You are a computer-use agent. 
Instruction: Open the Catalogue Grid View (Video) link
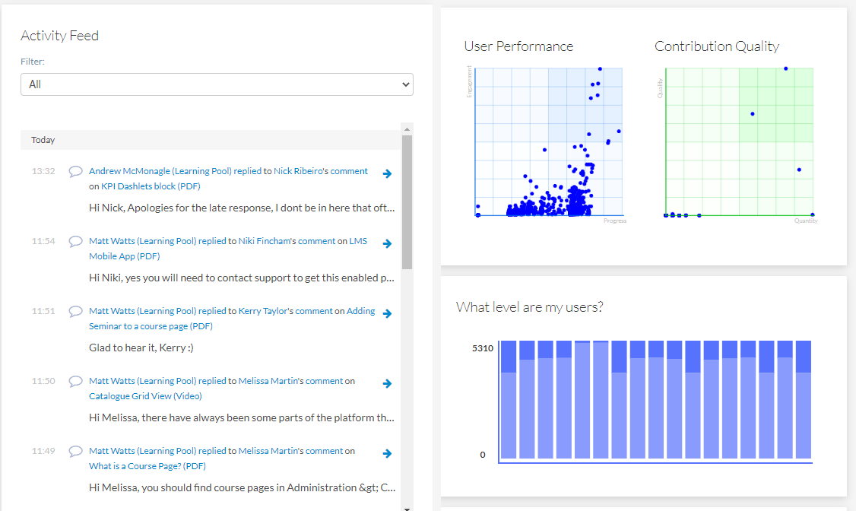point(145,396)
